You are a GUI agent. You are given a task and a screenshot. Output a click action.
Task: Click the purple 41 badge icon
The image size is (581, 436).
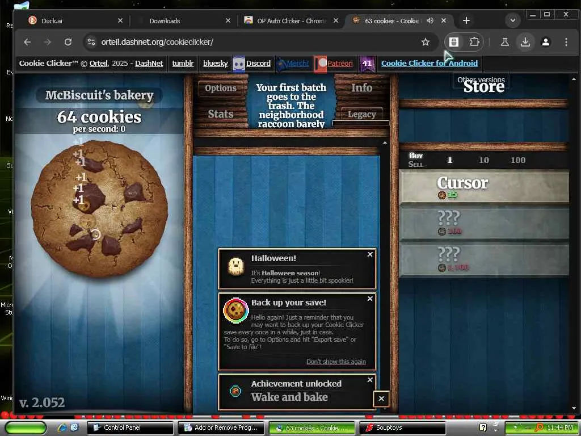click(367, 64)
